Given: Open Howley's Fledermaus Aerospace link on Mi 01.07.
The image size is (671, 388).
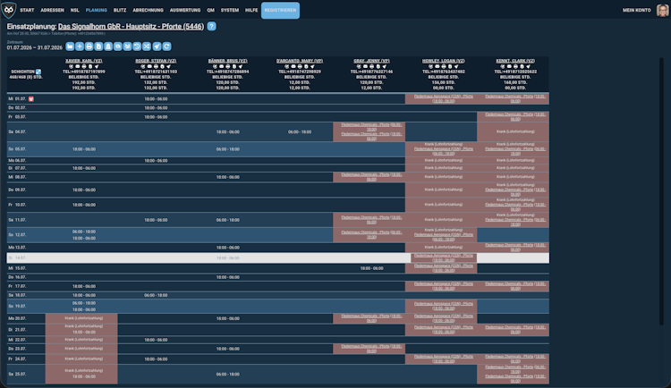Looking at the screenshot, I should pos(444,98).
